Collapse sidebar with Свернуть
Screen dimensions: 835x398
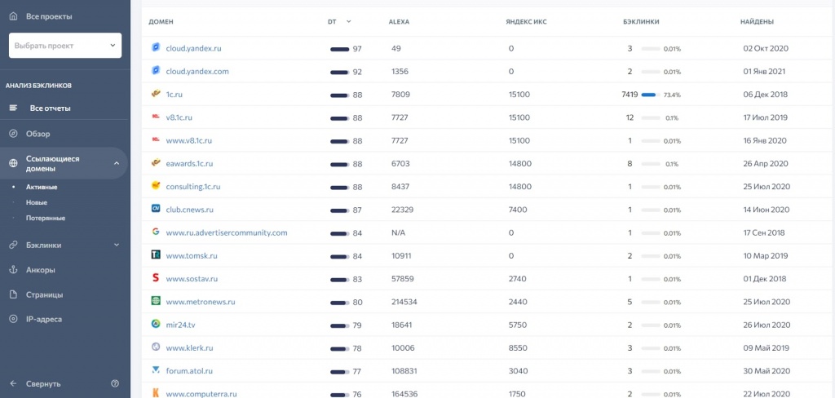click(42, 383)
